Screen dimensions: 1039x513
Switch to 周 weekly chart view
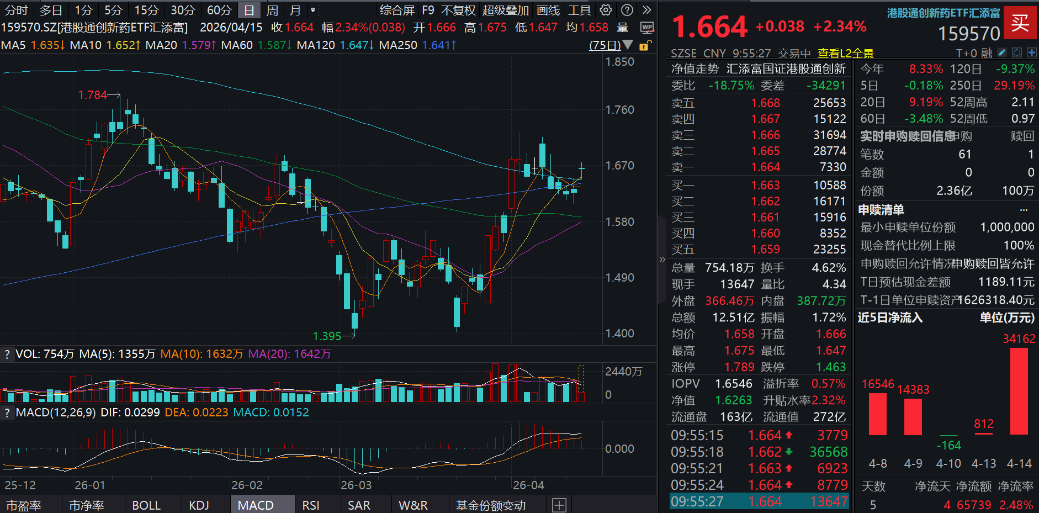(272, 10)
